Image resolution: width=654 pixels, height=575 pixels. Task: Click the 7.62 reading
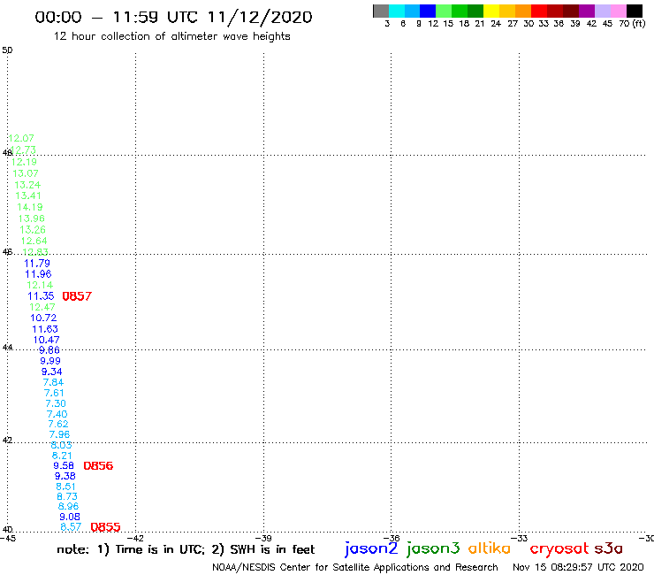58,425
